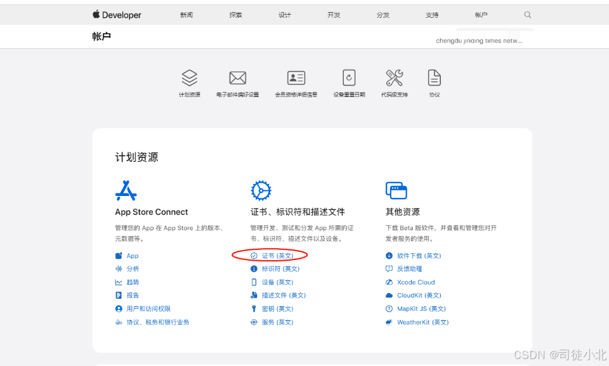Open the 分发 navigation item

tap(383, 15)
